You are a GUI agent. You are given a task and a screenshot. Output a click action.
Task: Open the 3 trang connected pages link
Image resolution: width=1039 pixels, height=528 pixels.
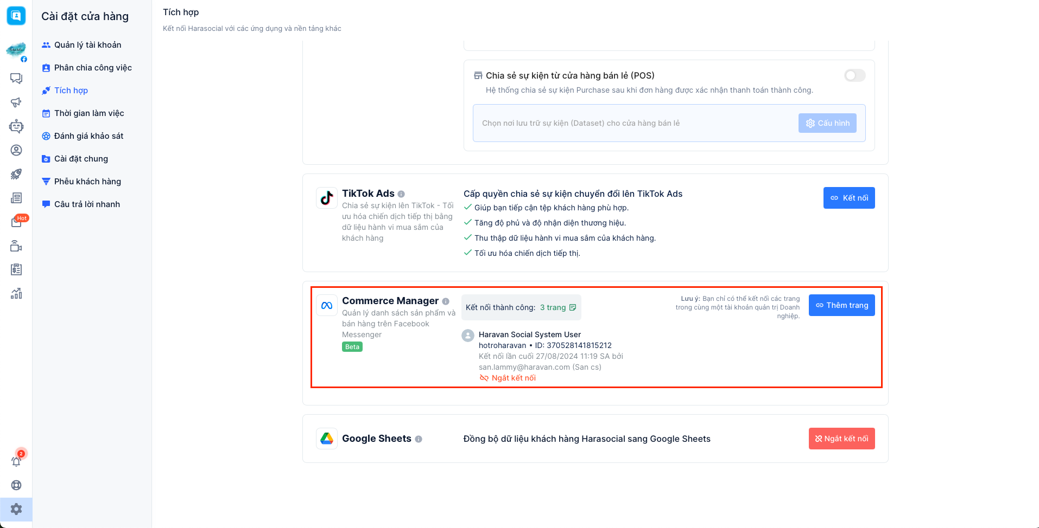[558, 307]
